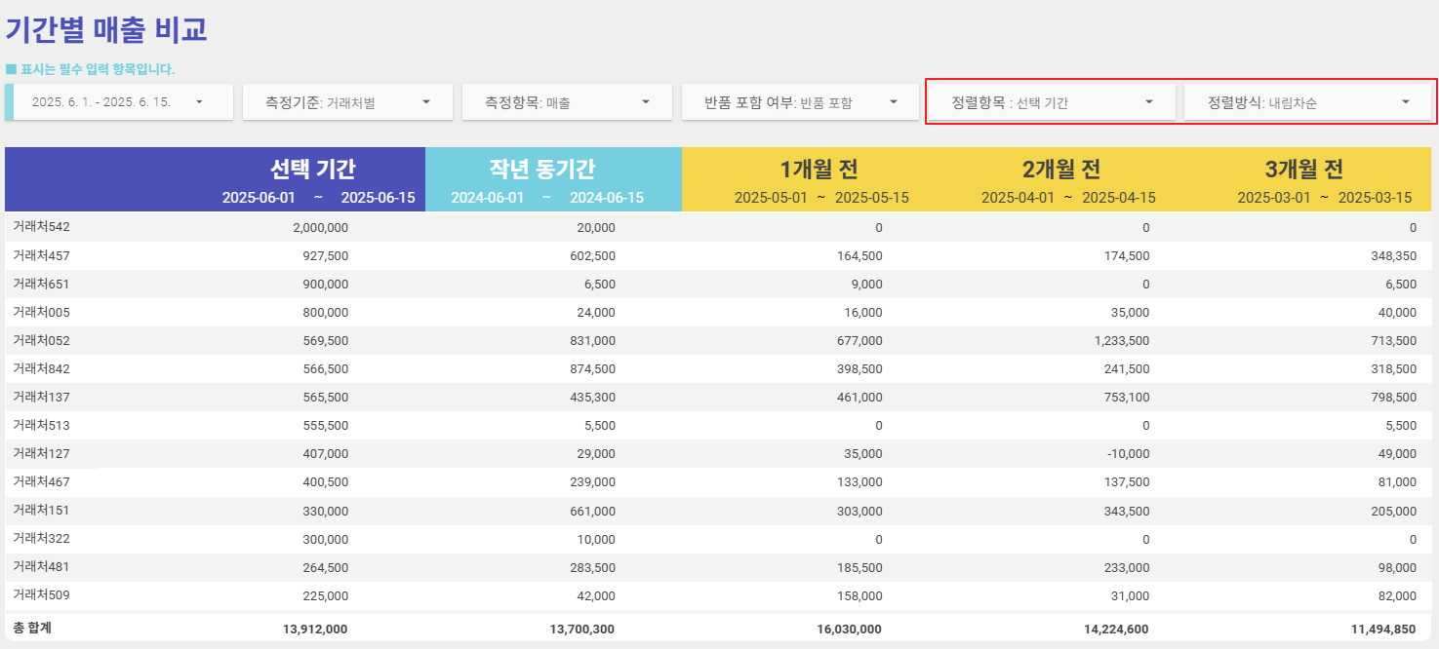Select row 거래처481
This screenshot has width=1439, height=649.
coord(718,566)
